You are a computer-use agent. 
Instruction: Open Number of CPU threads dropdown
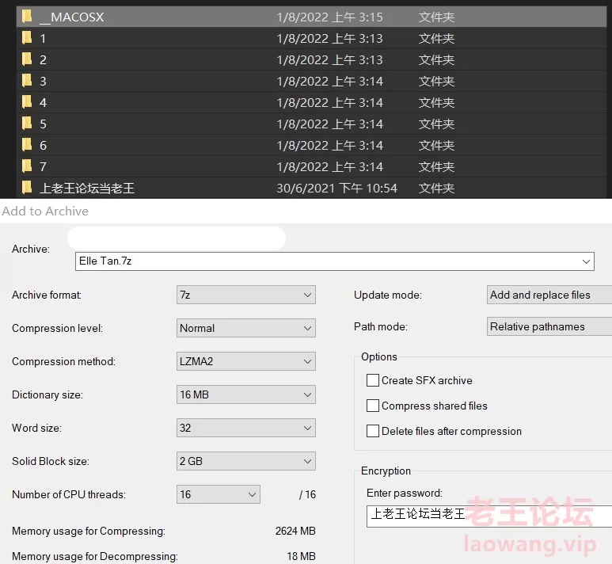tap(218, 494)
